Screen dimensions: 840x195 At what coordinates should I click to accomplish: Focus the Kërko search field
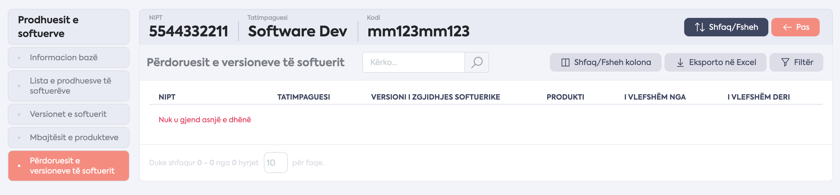pyautogui.click(x=413, y=62)
